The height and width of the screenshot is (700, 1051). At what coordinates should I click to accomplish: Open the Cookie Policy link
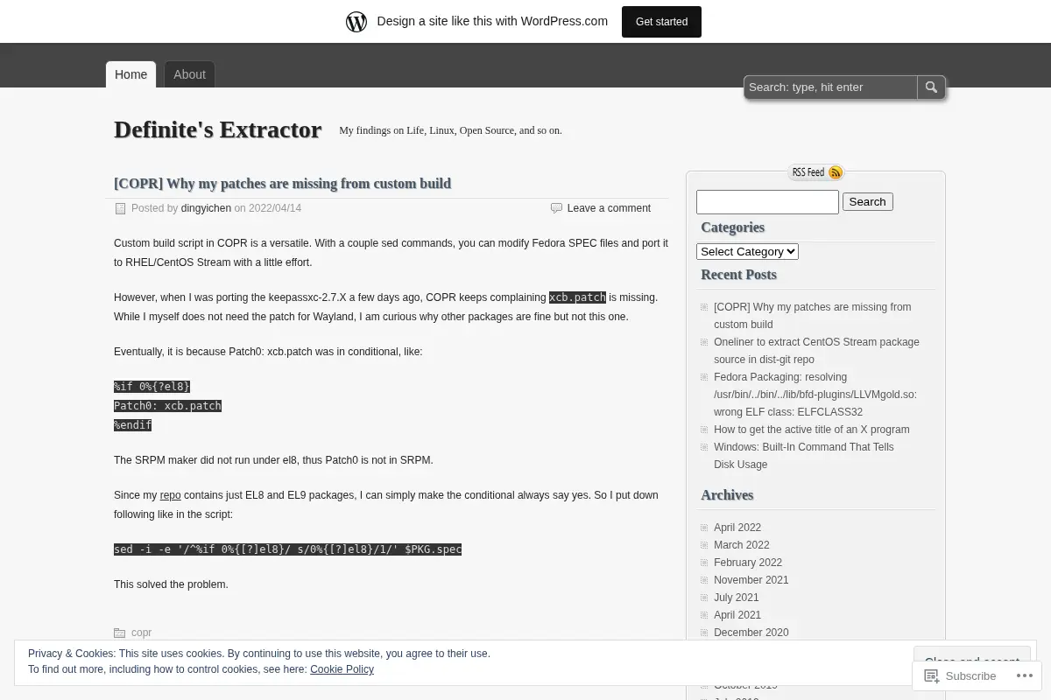tap(342, 669)
